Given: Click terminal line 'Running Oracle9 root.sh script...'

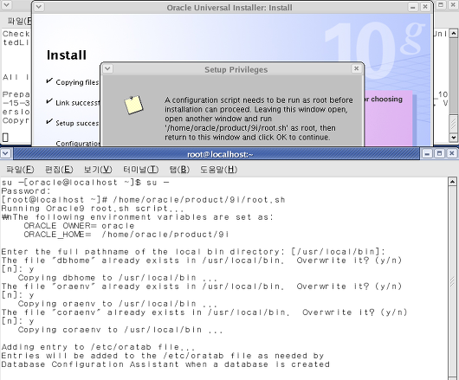Looking at the screenshot, I should pyautogui.click(x=93, y=209).
